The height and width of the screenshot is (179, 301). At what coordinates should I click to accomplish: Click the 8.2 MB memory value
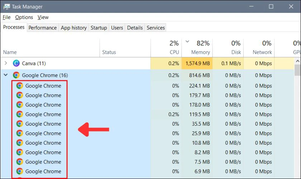point(202,153)
